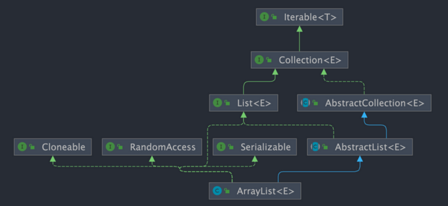Screen dimensions: 448x206
Task: Select the Collection<E> node label
Action: 310,60
